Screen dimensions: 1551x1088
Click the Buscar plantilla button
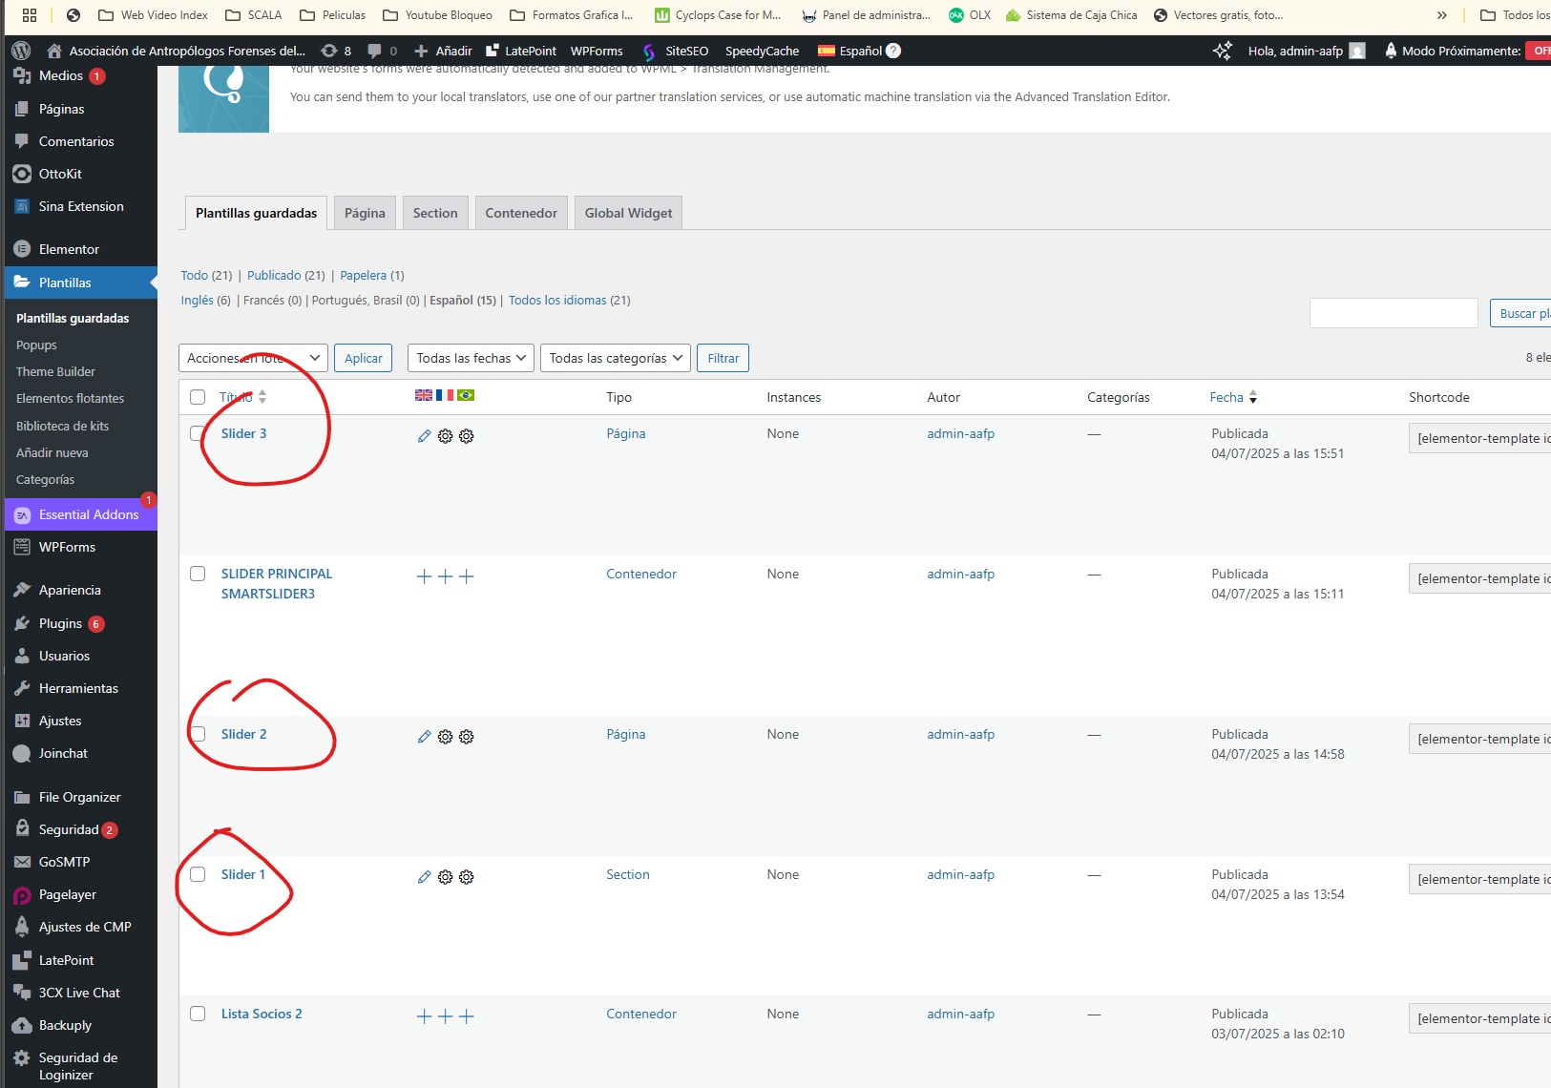(1521, 313)
